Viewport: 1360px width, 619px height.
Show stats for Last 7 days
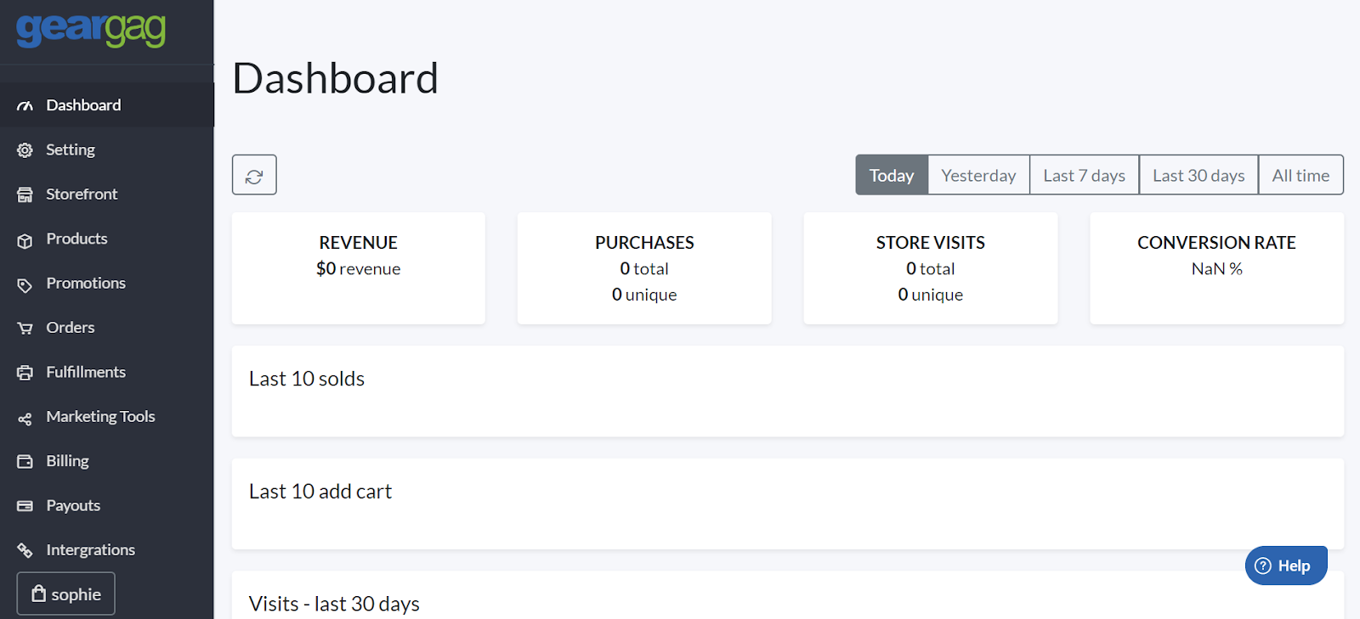click(1084, 176)
